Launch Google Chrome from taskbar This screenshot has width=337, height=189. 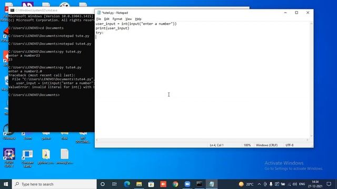point(175,184)
